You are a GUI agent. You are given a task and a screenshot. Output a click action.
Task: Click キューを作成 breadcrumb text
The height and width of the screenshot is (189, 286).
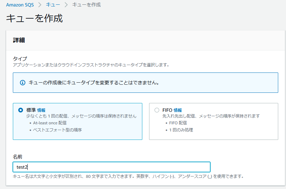87,5
